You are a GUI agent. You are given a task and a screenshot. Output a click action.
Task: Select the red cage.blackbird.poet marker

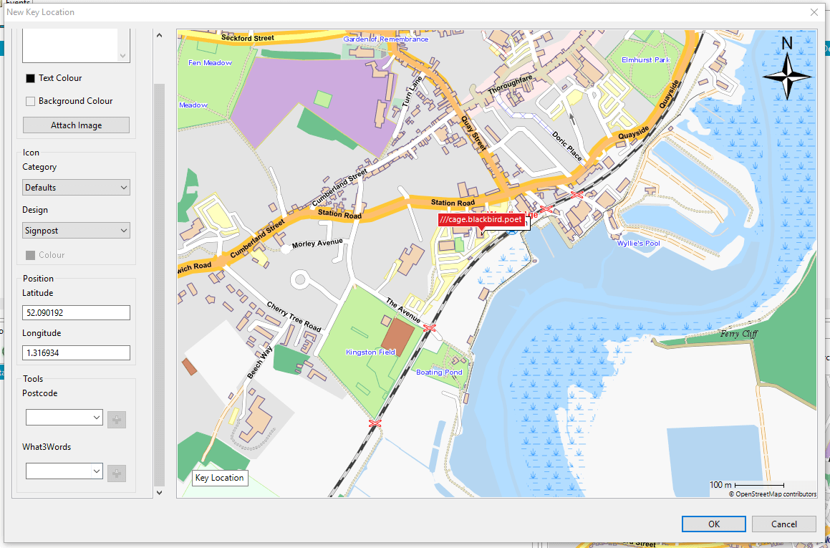(x=481, y=220)
